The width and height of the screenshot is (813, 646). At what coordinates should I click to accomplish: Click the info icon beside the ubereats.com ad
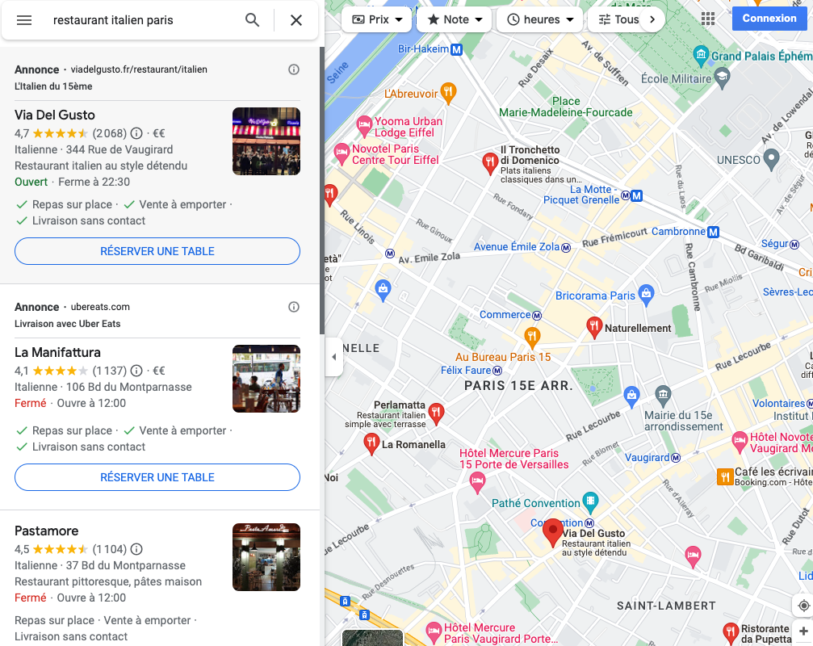294,307
